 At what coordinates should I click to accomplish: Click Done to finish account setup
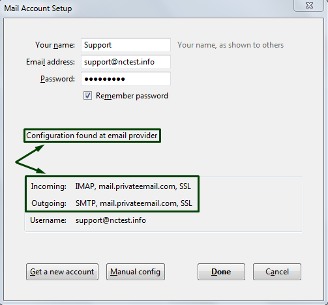point(221,272)
